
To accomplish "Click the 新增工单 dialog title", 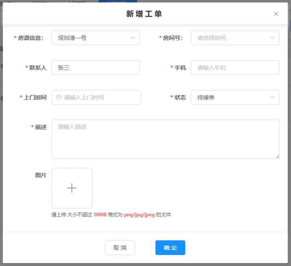I will (x=144, y=14).
